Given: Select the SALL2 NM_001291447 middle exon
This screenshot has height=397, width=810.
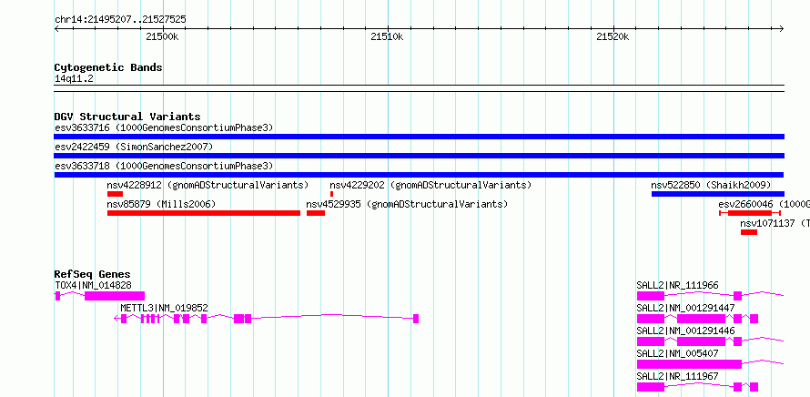Looking at the screenshot, I should pyautogui.click(x=701, y=319).
